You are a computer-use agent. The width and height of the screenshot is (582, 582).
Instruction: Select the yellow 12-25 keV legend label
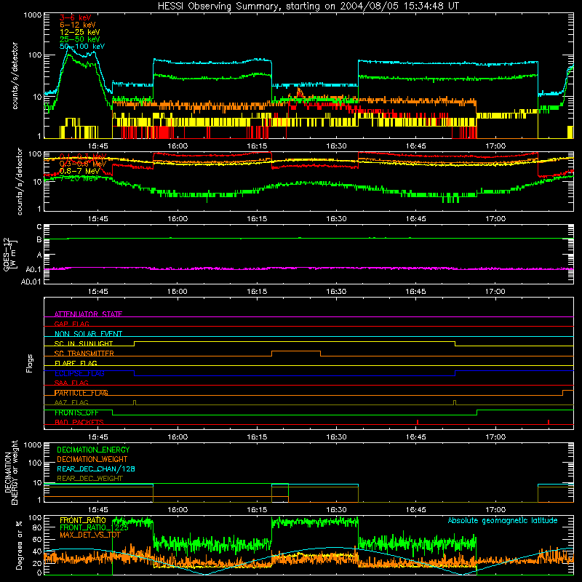80,32
